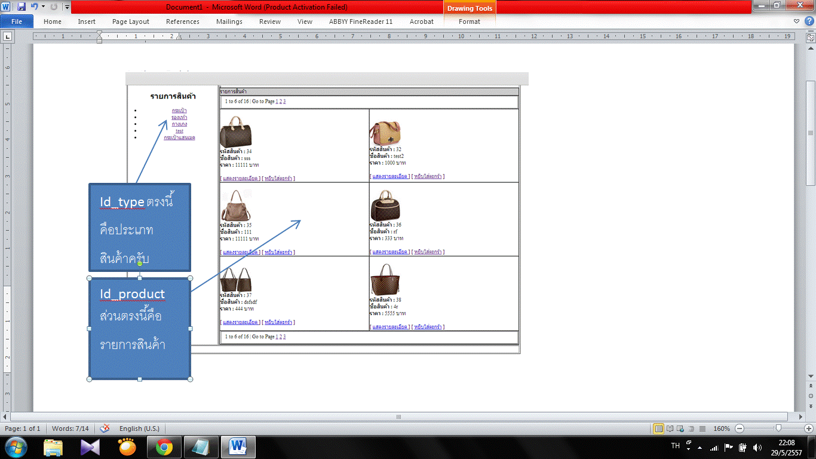Click the horizontal scrollbar right arrow

(800, 417)
